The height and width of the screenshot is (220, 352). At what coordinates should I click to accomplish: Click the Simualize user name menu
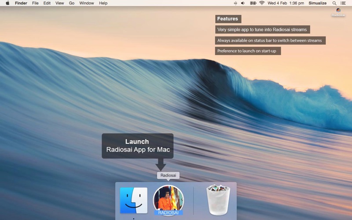317,3
